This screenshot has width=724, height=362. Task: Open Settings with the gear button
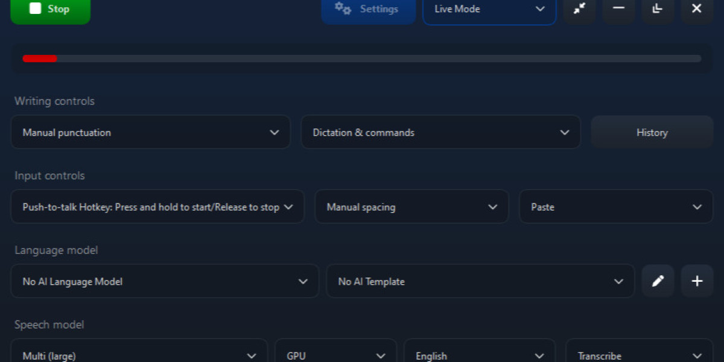click(369, 10)
